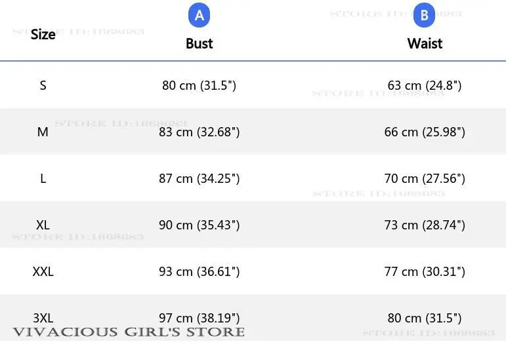Click waist value 66 cm (25.98")
The image size is (506, 350).
click(425, 132)
